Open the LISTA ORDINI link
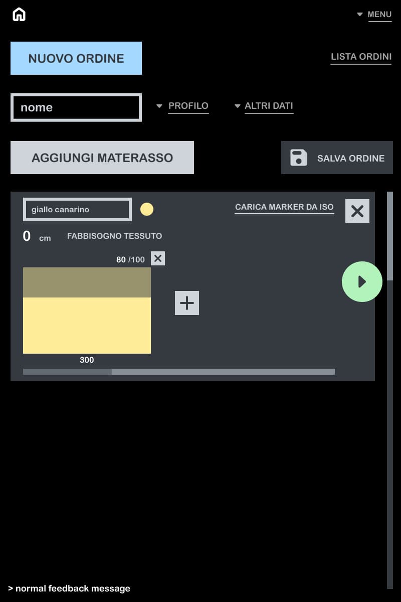This screenshot has width=401, height=602. [x=361, y=57]
